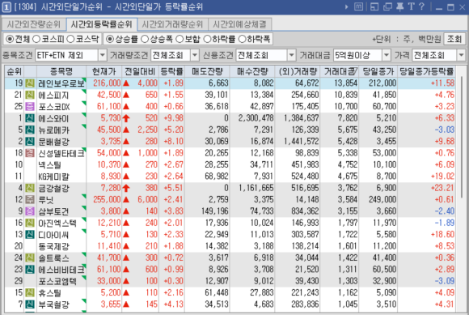469x315 pixels.
Task: Sort by the 현재가 column header
Action: pyautogui.click(x=104, y=71)
